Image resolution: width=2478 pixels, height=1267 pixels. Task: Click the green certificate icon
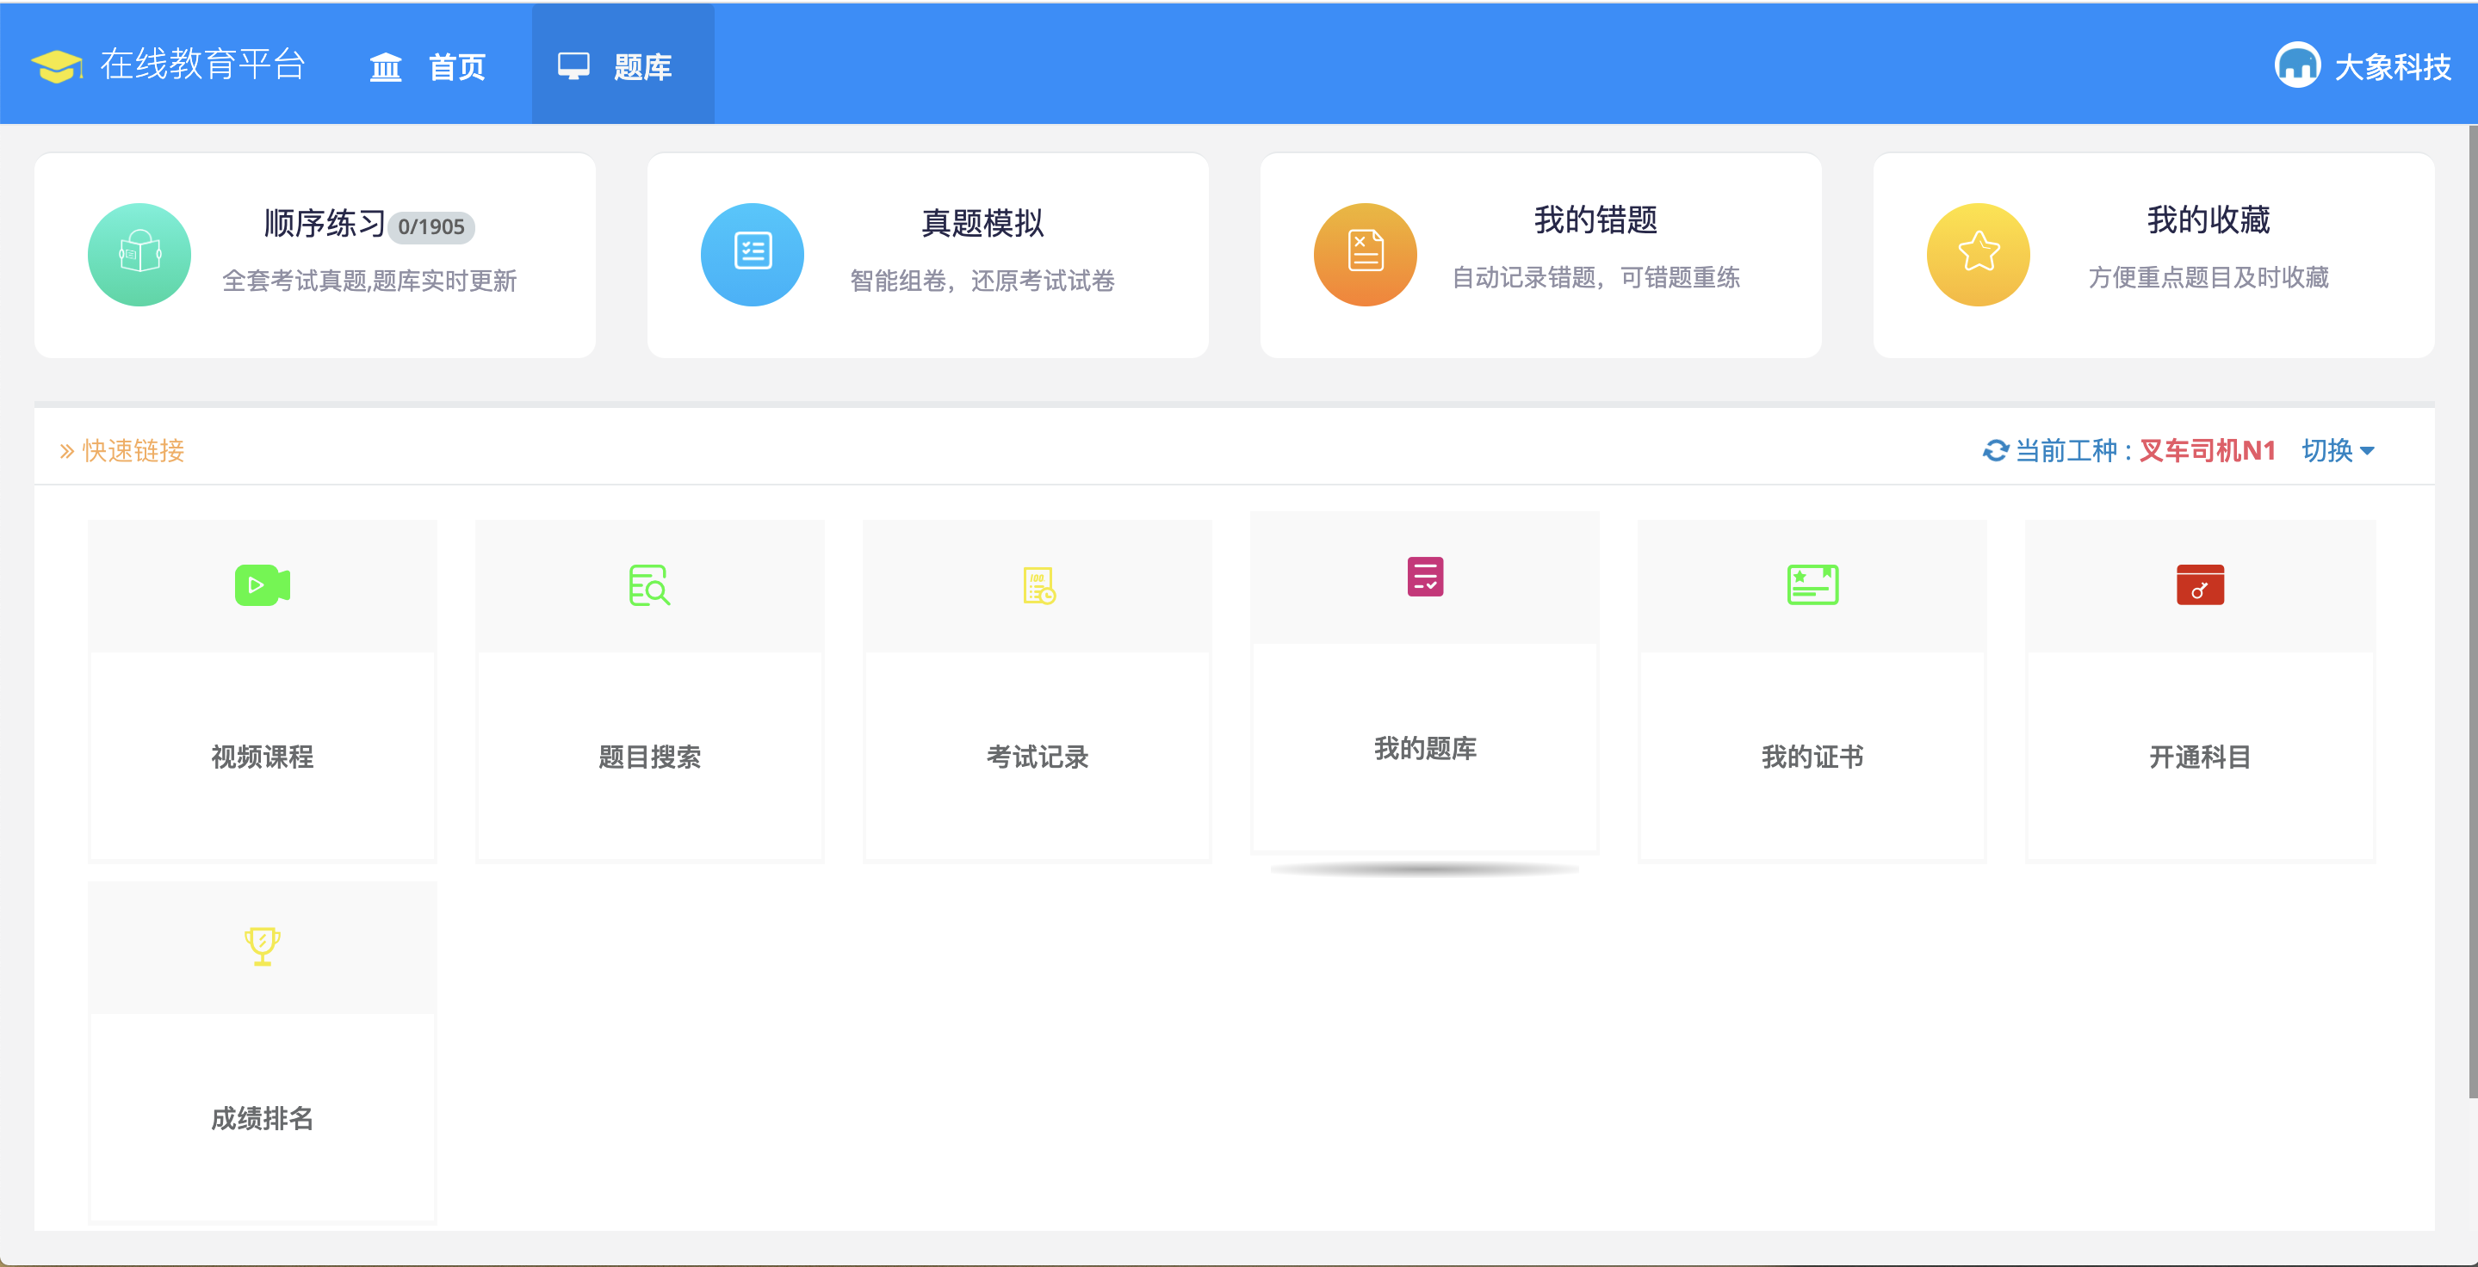click(1812, 584)
